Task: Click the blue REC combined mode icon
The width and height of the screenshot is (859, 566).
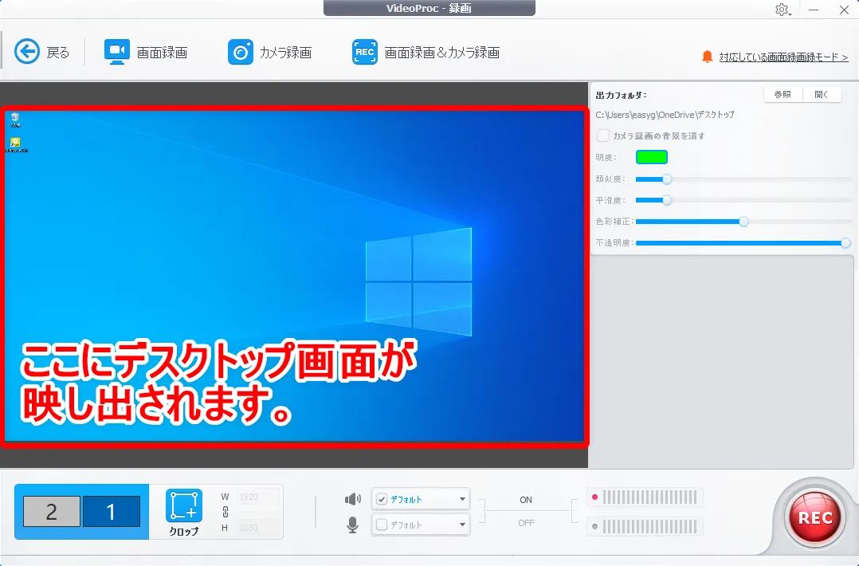Action: pyautogui.click(x=365, y=52)
